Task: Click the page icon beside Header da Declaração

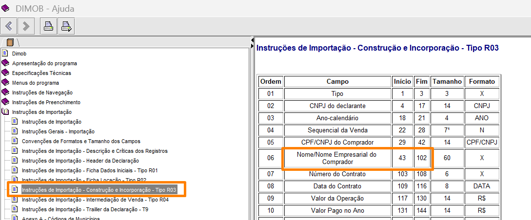Action: [x=15, y=161]
